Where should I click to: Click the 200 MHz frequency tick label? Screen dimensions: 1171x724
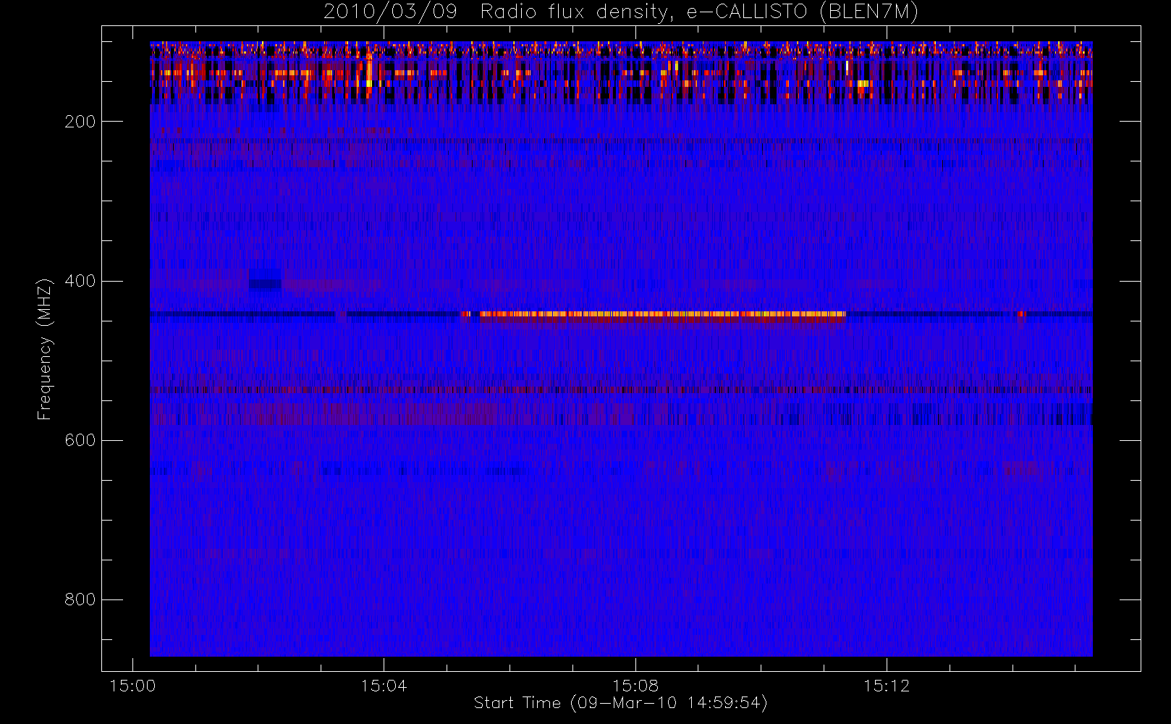(80, 122)
